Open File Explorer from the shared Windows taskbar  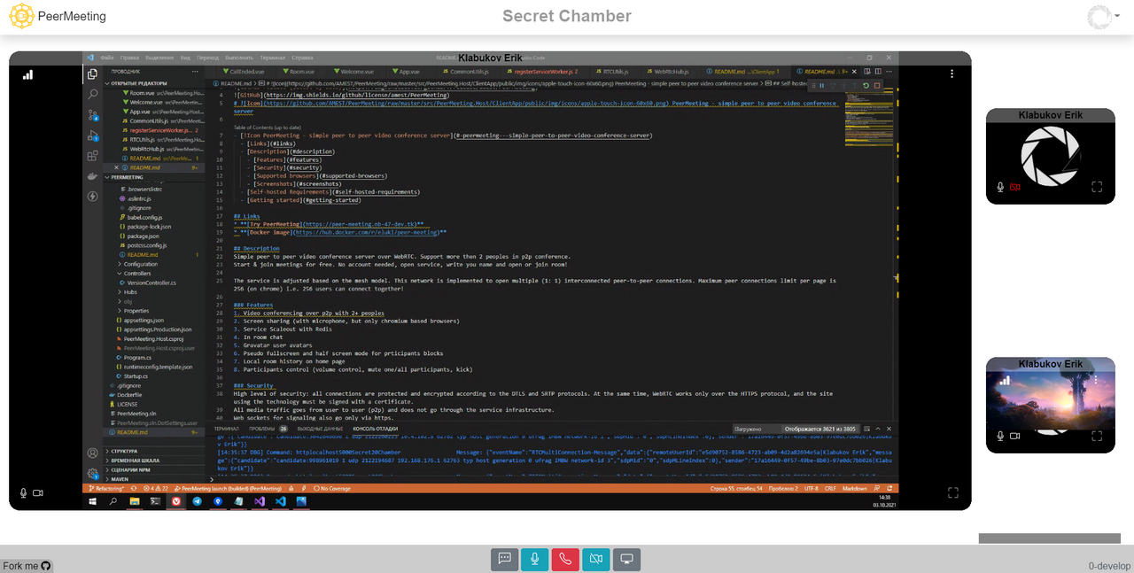(135, 501)
